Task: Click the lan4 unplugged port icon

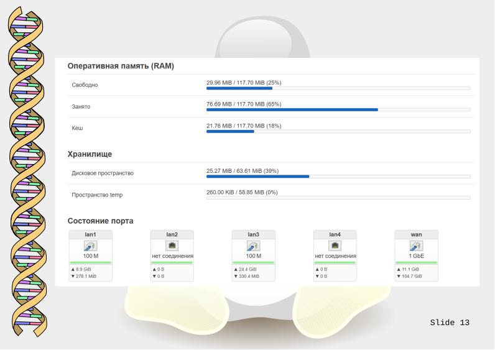Action: coord(335,246)
